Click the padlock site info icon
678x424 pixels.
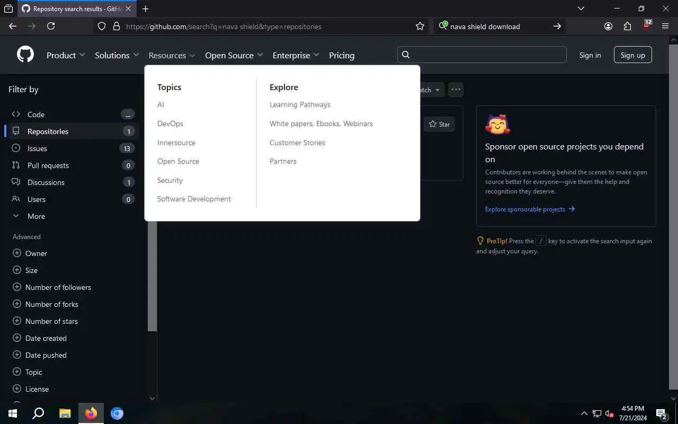(117, 26)
